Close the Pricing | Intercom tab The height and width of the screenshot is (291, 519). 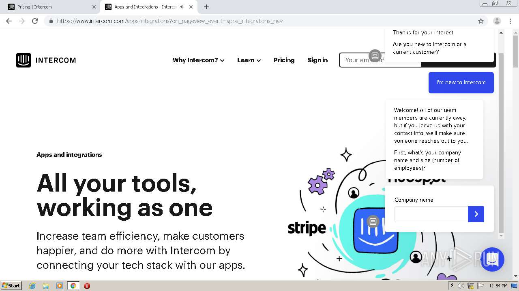pyautogui.click(x=94, y=7)
